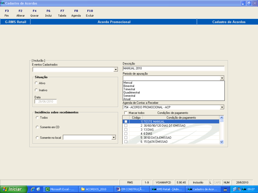Check 30 60 DATA EMISSAO checkbox
The image size is (258, 193).
tap(126, 138)
